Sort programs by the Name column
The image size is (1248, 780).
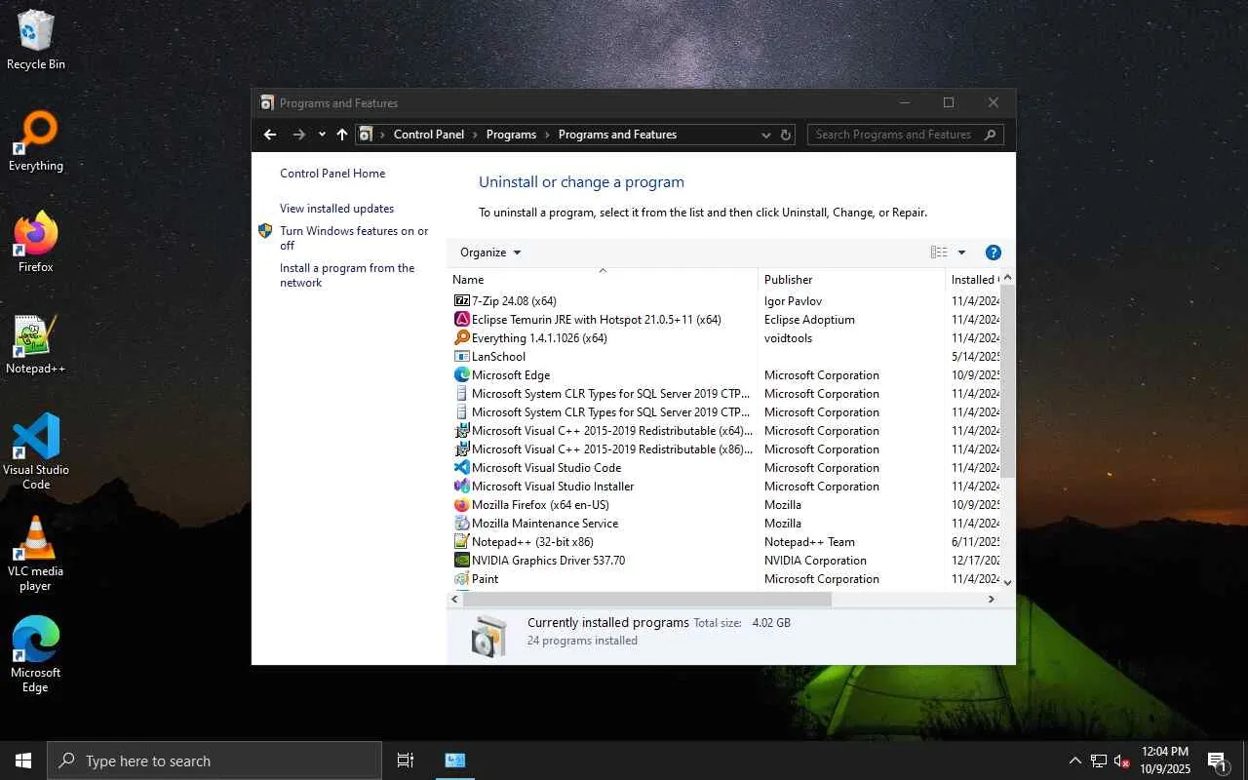pos(602,280)
